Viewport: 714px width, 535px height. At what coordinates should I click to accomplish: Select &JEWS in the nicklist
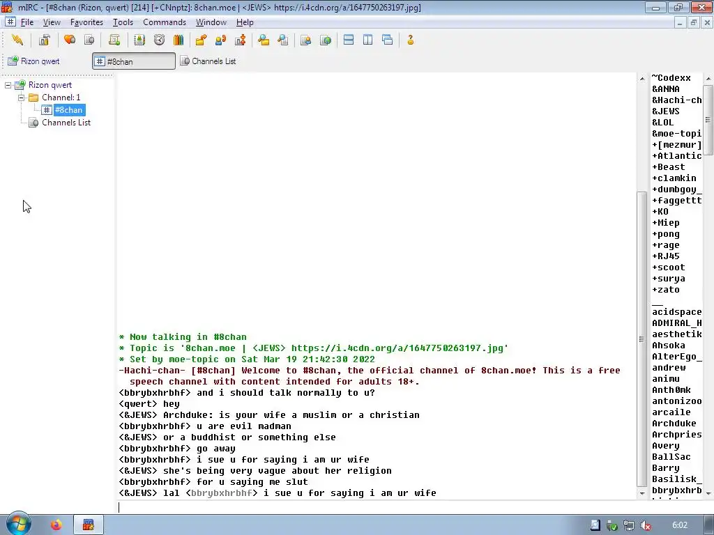click(x=666, y=111)
